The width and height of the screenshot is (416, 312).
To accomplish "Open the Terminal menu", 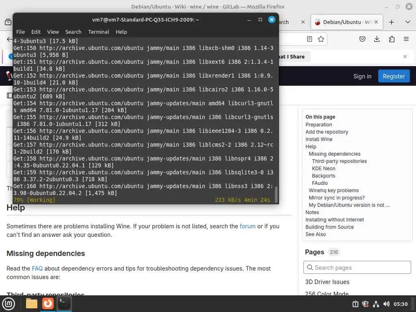I will pyautogui.click(x=98, y=32).
